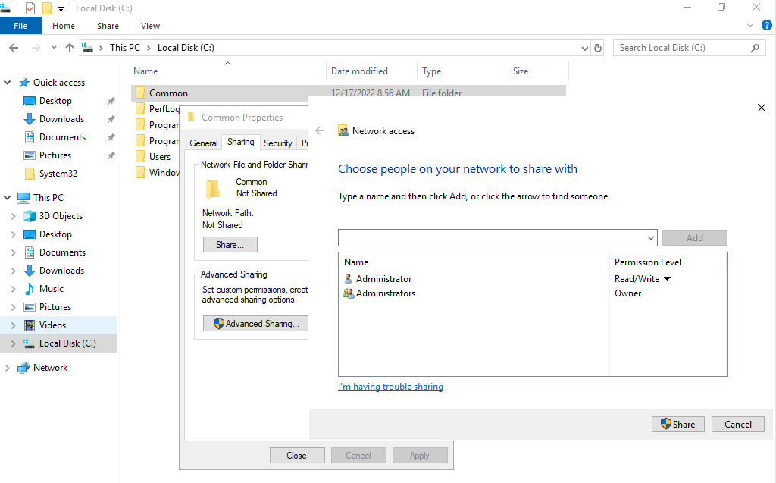The image size is (776, 483).
Task: Click into the name entry field
Action: click(492, 238)
